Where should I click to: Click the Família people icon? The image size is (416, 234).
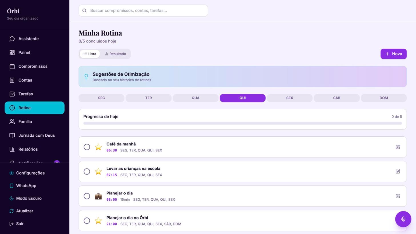click(x=12, y=122)
